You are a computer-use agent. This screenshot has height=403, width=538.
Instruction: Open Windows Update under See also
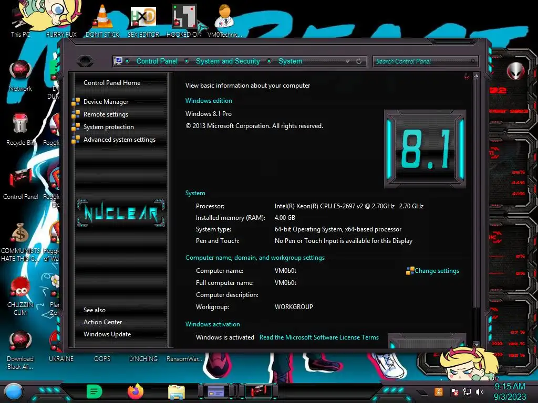pos(107,334)
